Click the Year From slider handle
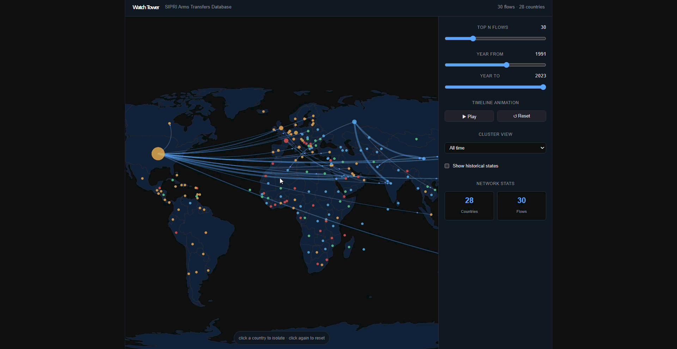Screen dimensions: 677x349 coord(507,65)
